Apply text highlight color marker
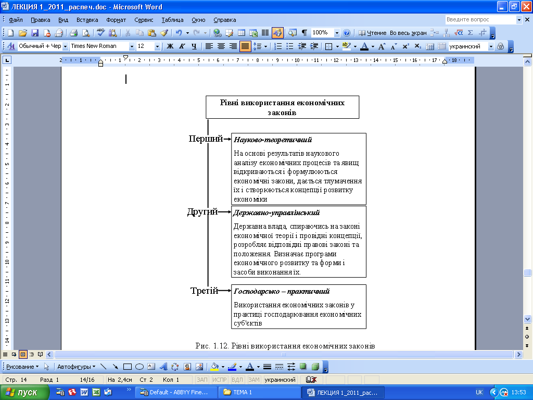This screenshot has width=533, height=400. click(x=346, y=46)
